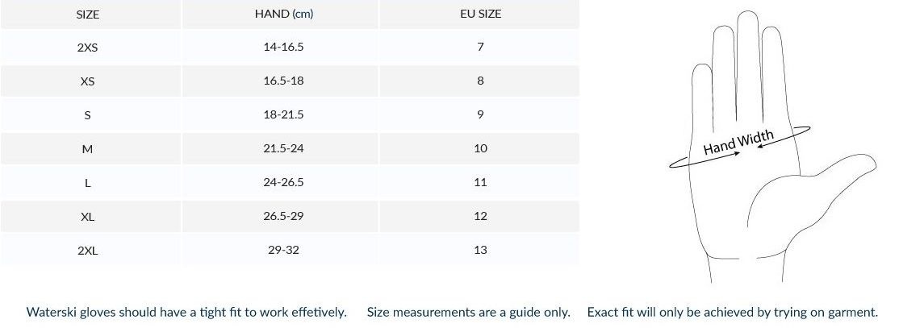The image size is (924, 328).
Task: Click the S size label
Action: click(87, 115)
